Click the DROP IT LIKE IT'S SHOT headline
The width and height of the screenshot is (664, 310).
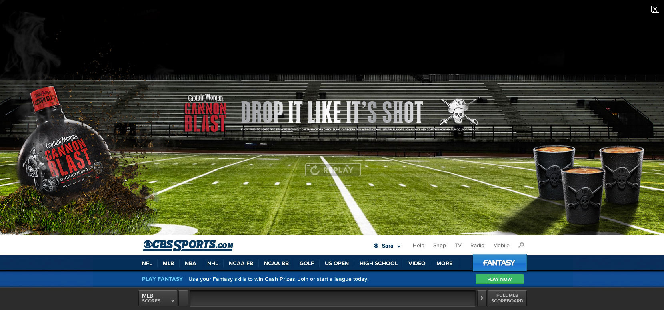click(x=332, y=112)
